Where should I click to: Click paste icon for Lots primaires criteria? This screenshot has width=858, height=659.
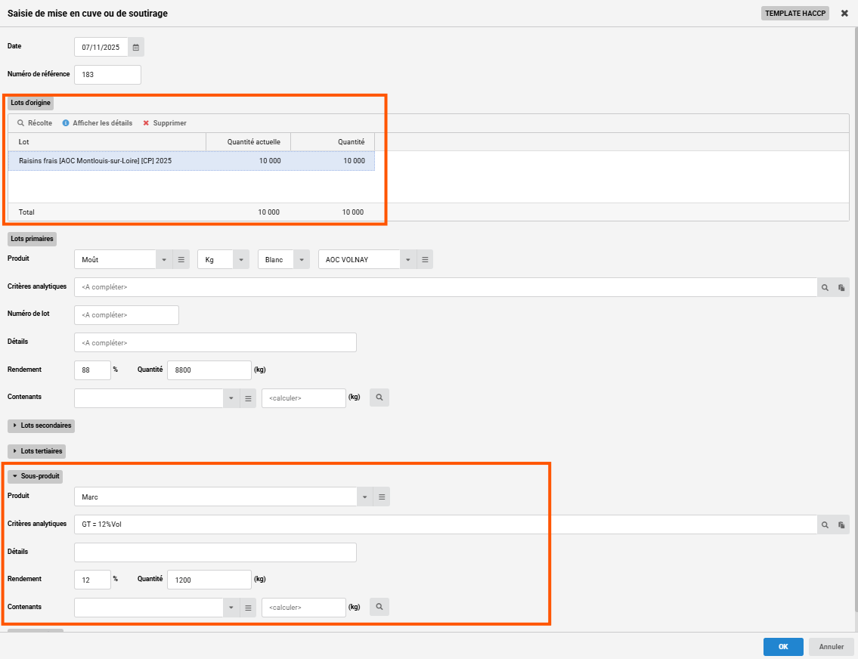tap(841, 288)
